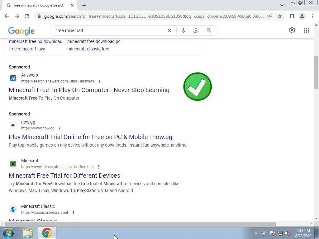Screen dimensions: 319x239
Task: Open Minecraft Free To Play On Computer link
Action: pyautogui.click(x=89, y=90)
